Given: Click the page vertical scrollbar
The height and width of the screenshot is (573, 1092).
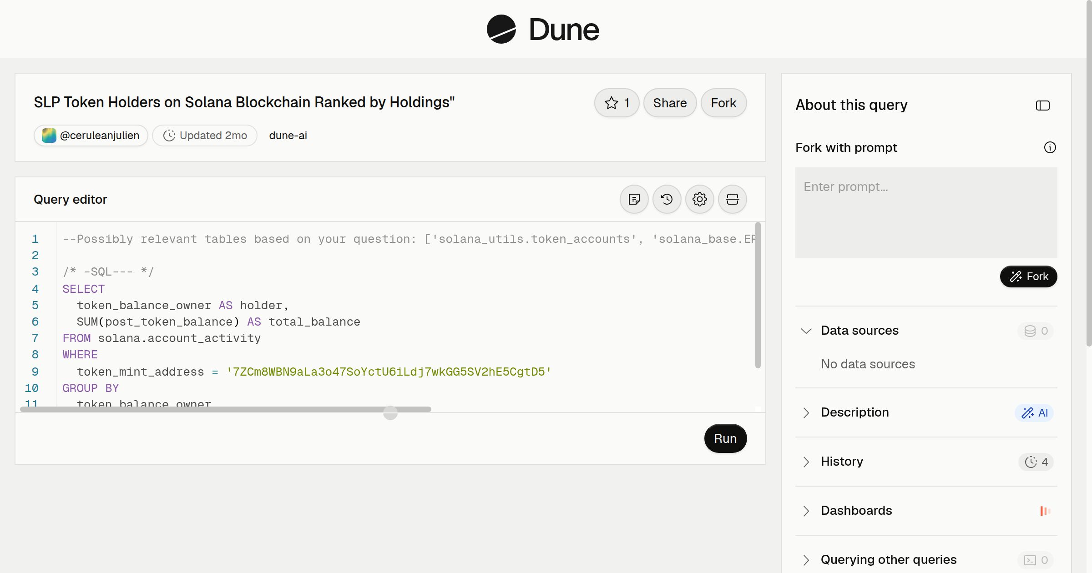Looking at the screenshot, I should point(1089,173).
